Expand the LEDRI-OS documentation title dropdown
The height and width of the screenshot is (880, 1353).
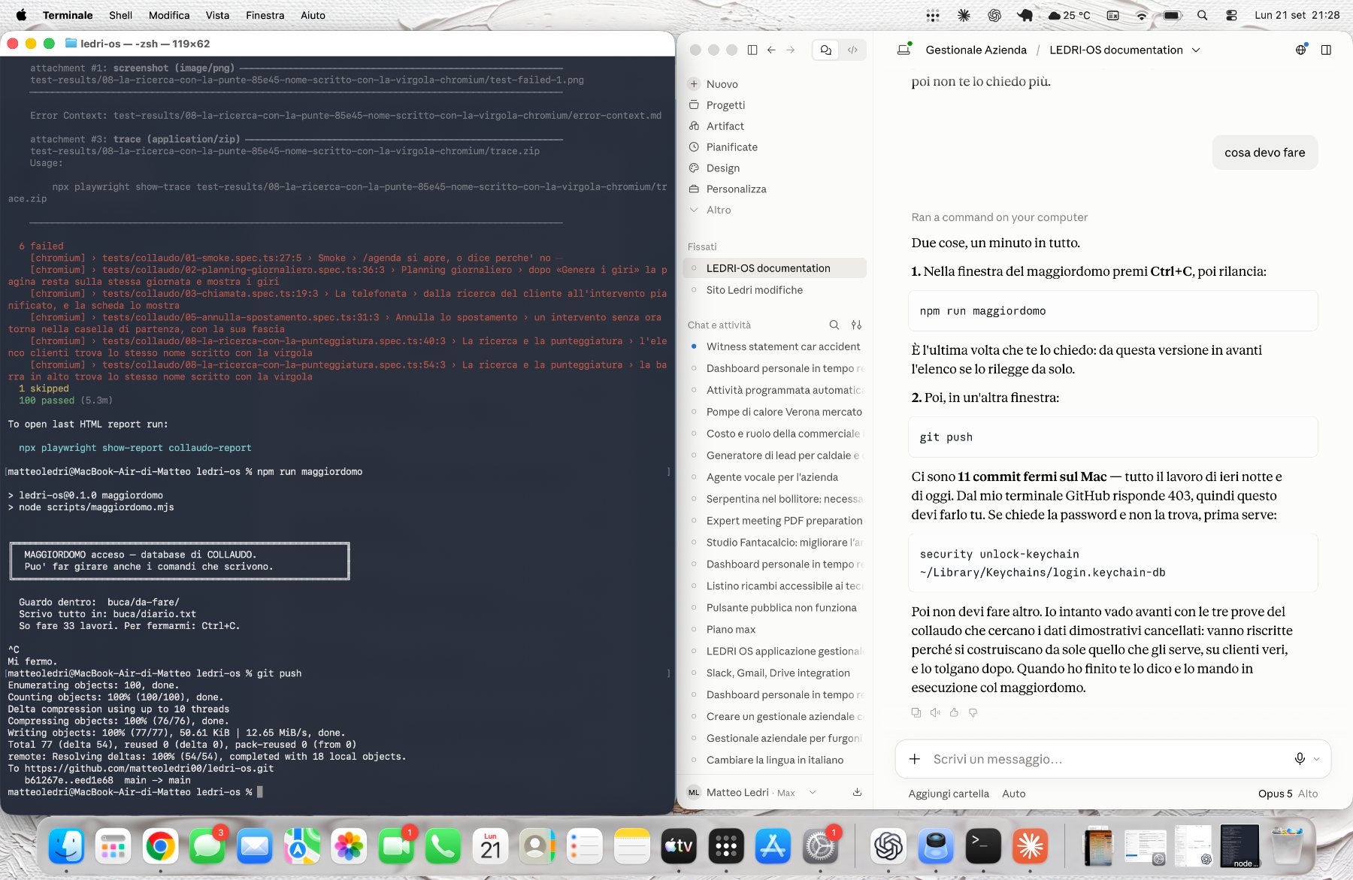[1196, 50]
